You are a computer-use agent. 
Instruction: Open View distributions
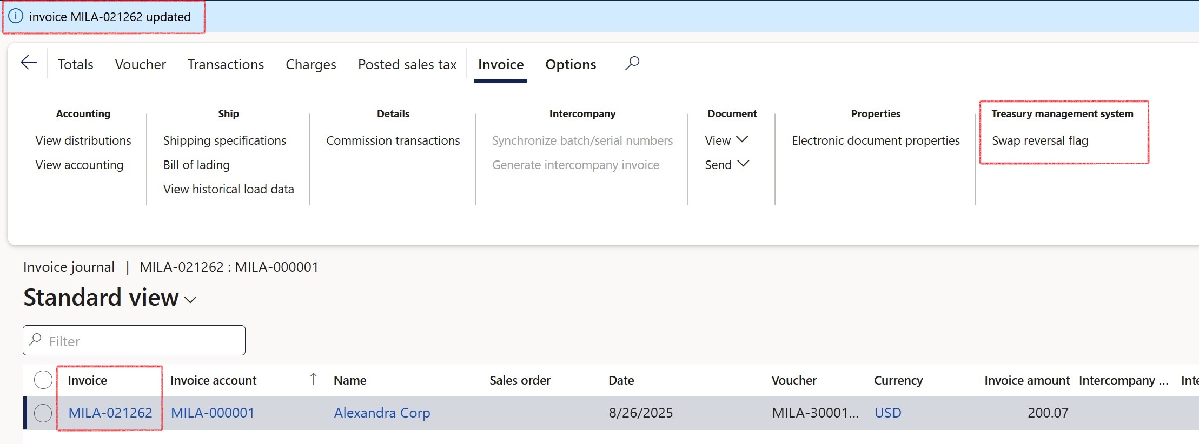pos(83,140)
